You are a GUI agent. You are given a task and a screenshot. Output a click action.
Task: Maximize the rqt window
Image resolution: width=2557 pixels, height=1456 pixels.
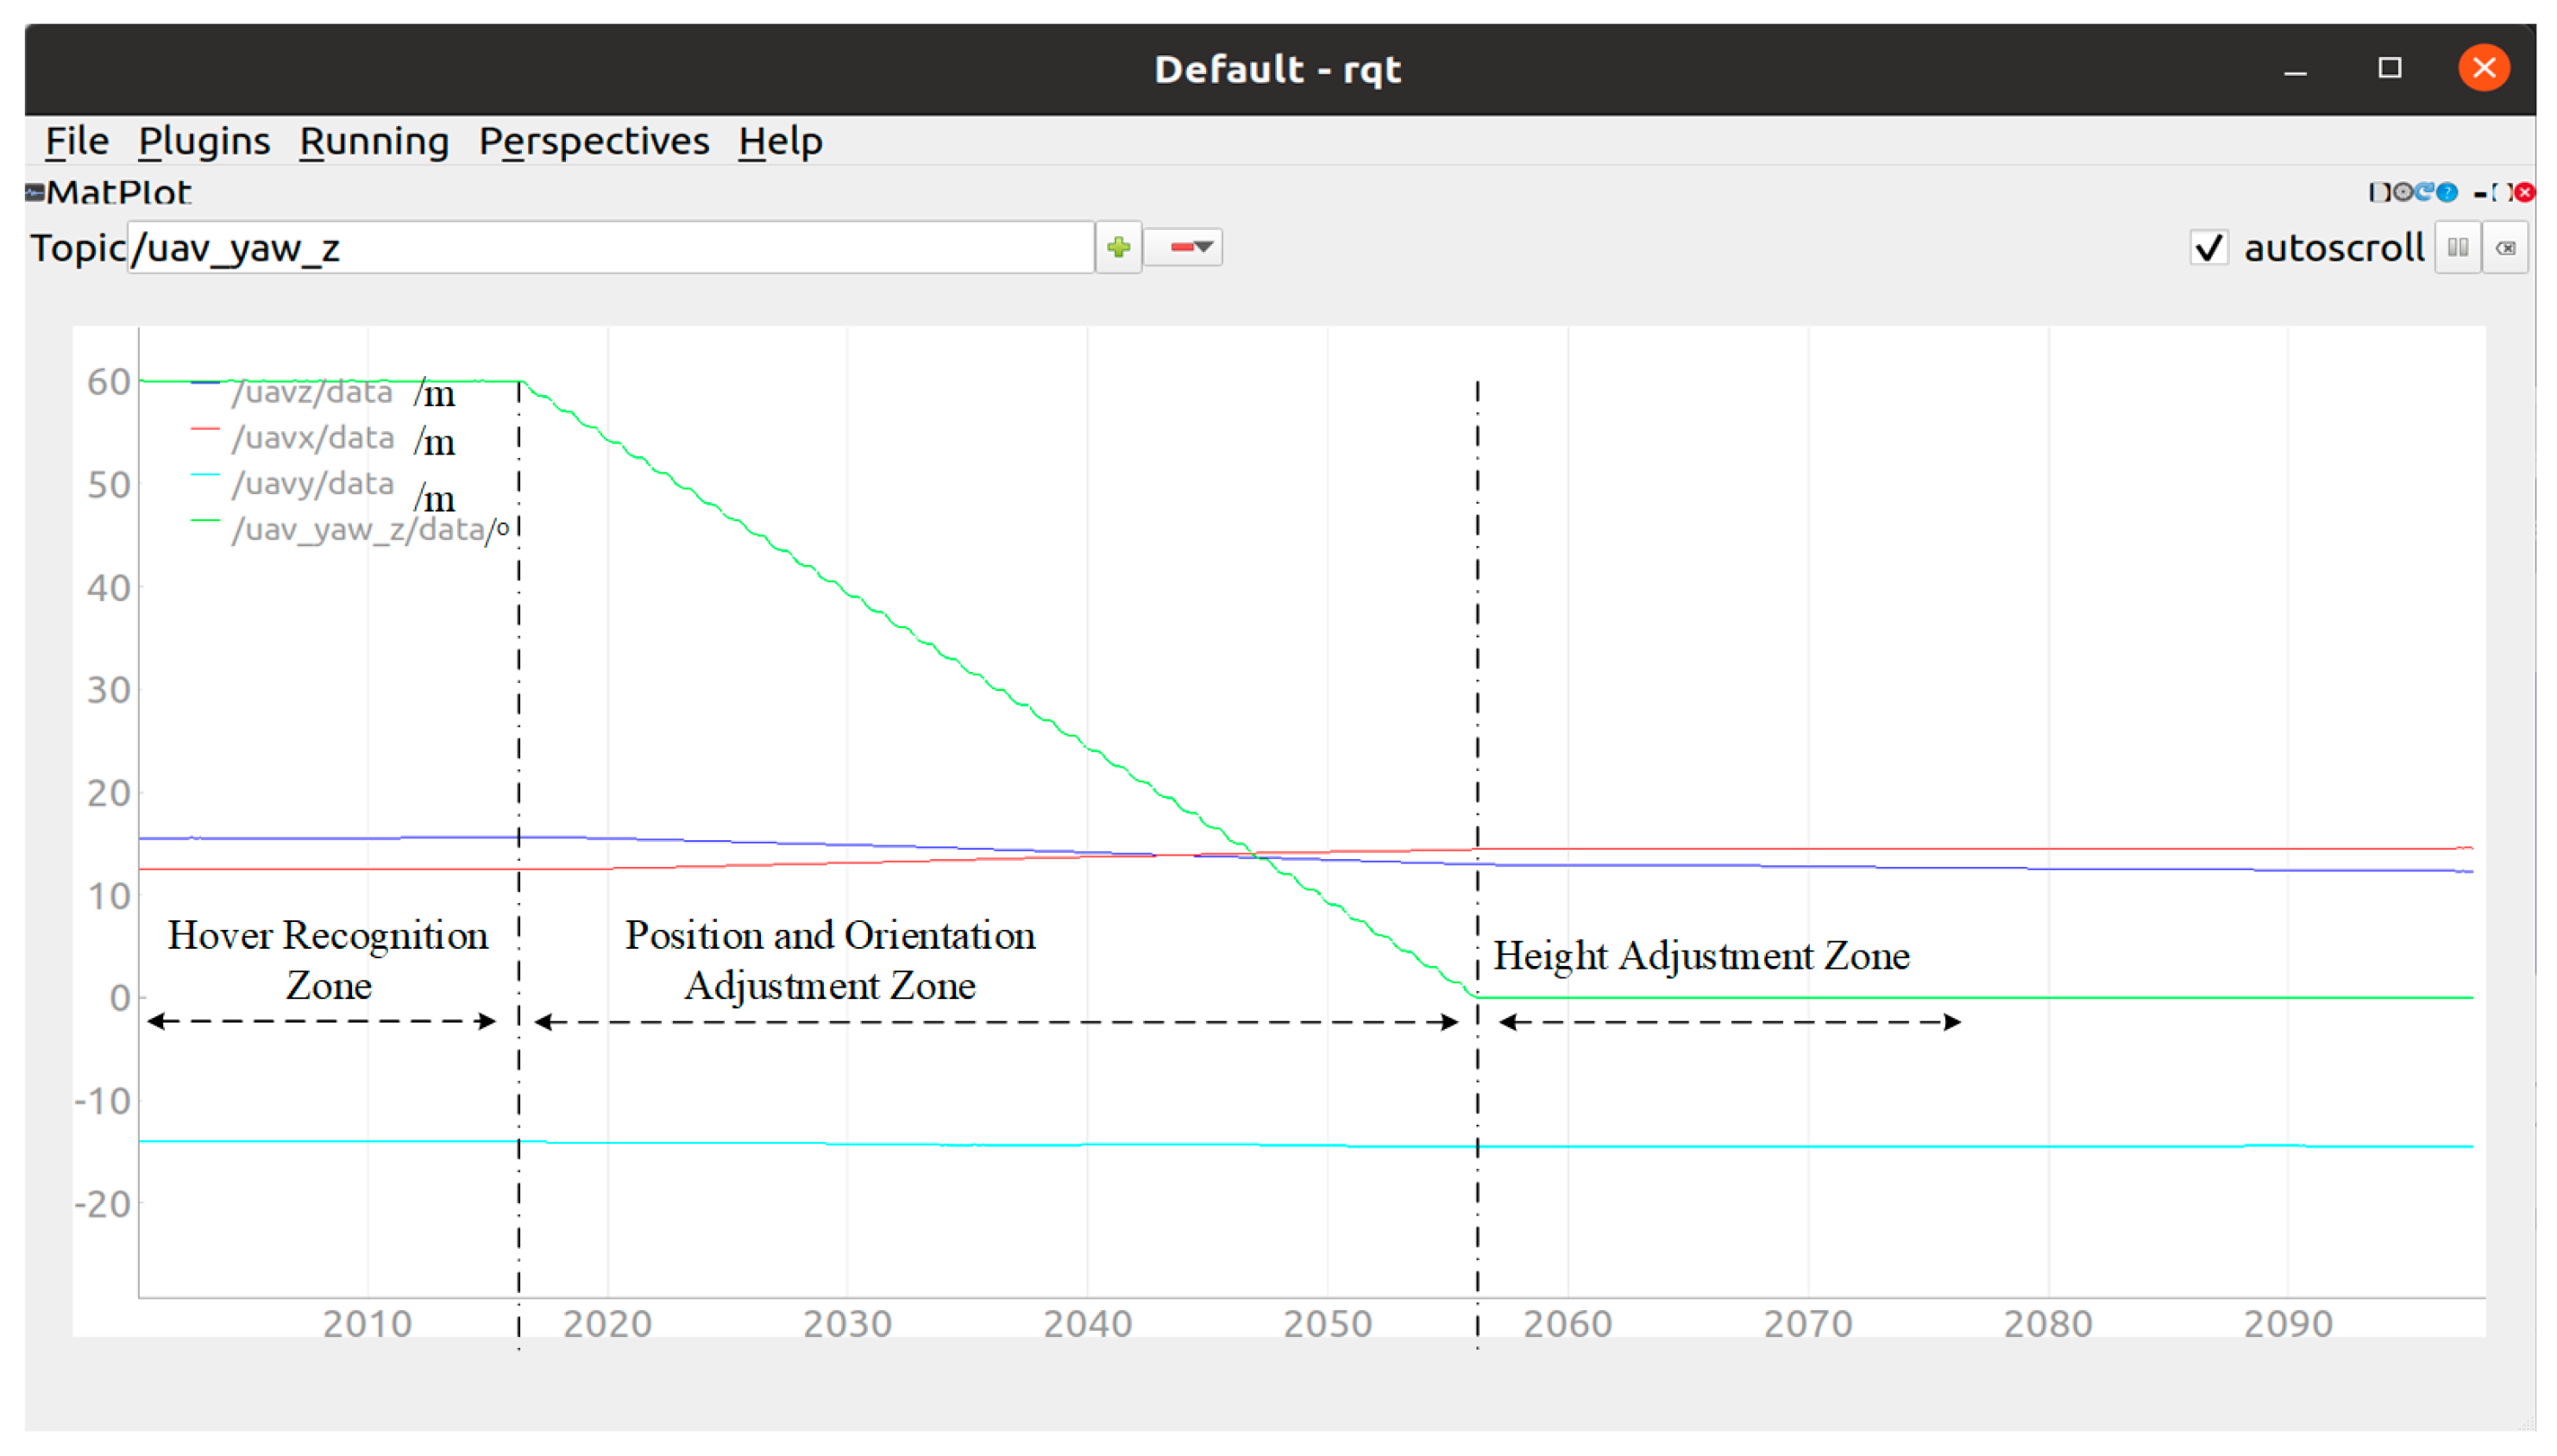(x=2389, y=68)
